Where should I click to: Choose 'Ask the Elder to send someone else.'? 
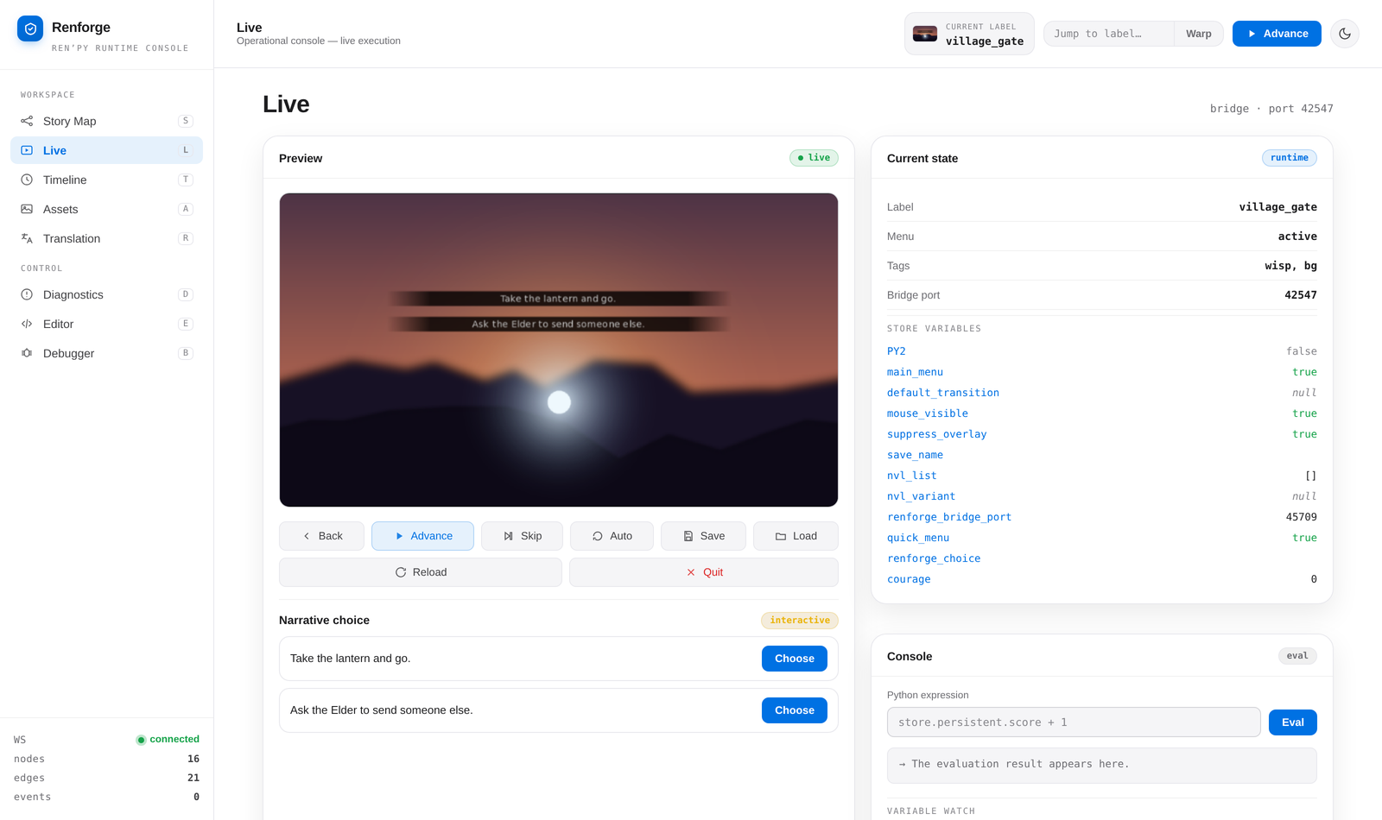795,710
